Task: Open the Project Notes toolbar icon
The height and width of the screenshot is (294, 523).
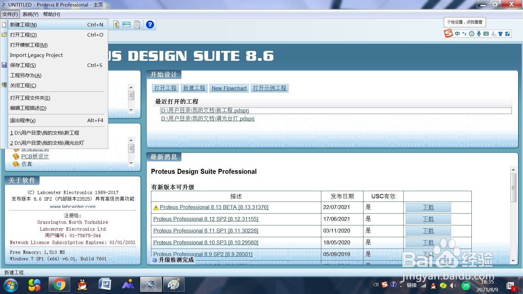Action: point(137,24)
